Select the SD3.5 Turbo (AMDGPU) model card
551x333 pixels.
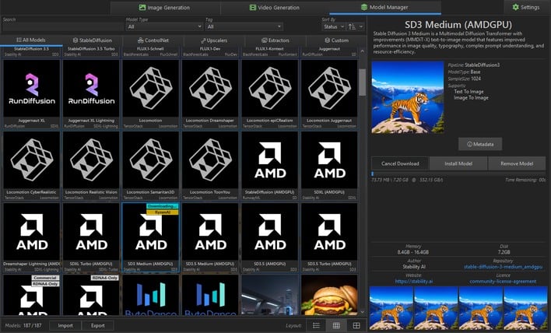coord(329,237)
